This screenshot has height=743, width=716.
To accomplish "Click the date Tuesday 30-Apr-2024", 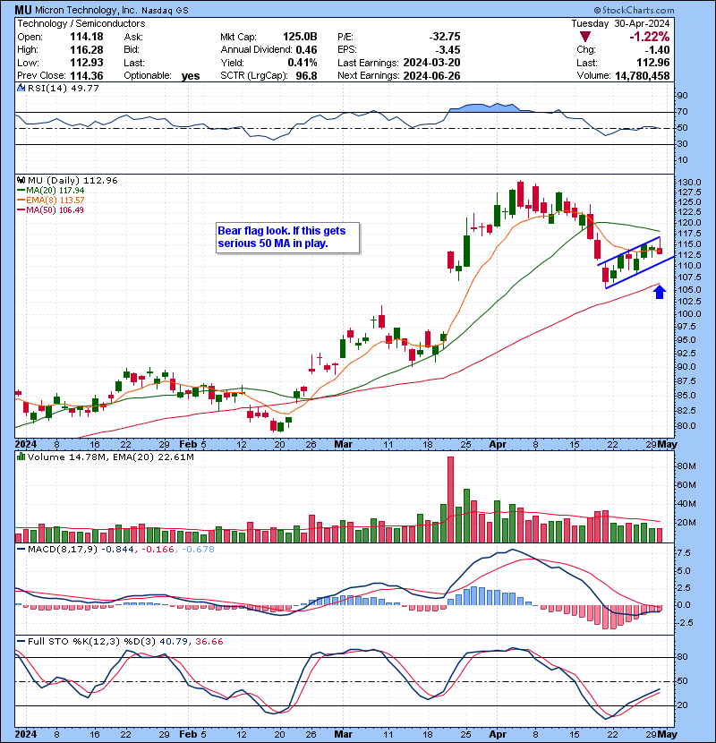I will click(x=621, y=23).
